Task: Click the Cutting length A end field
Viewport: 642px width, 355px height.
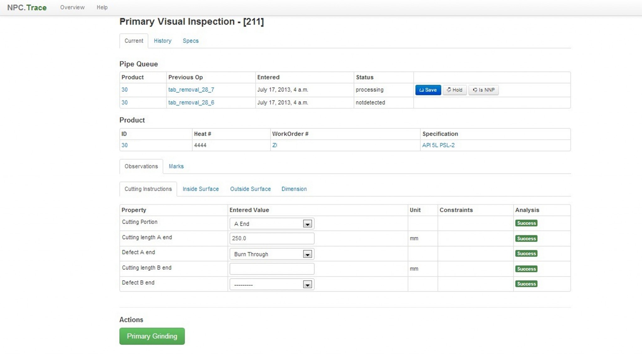Action: coord(272,238)
